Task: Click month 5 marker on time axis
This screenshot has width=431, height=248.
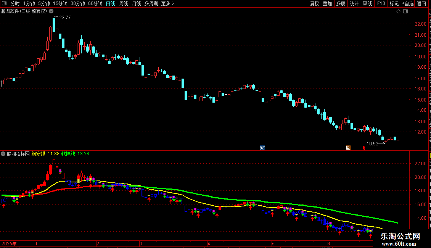Action: tap(273, 243)
